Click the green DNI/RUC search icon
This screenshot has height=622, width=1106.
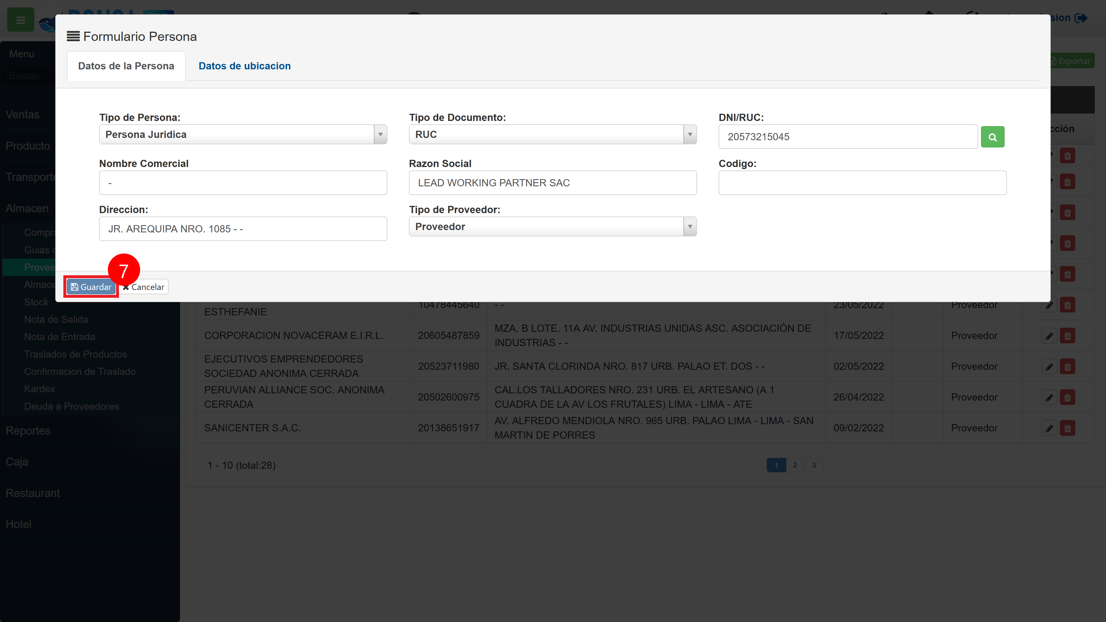992,137
